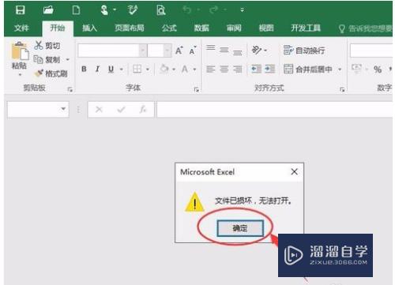Switch to the 页面布局 tab
This screenshot has height=285, width=395.
[130, 28]
